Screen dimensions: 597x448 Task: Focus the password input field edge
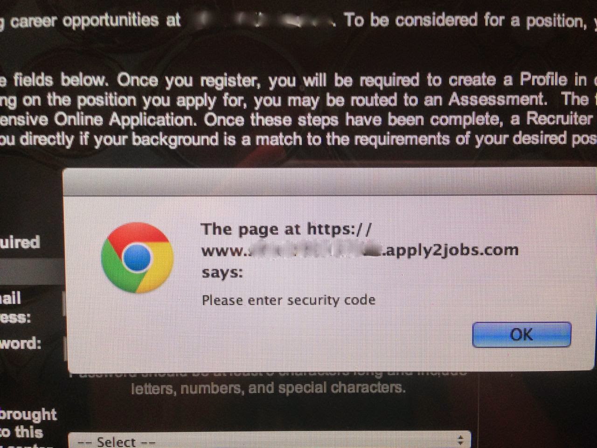click(65, 346)
